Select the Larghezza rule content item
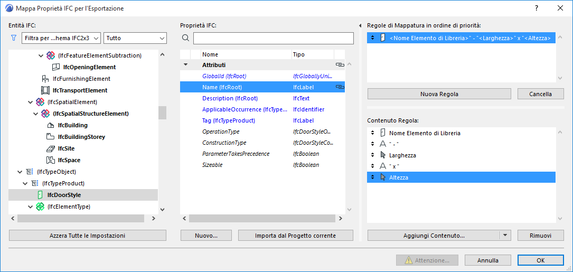 point(402,155)
